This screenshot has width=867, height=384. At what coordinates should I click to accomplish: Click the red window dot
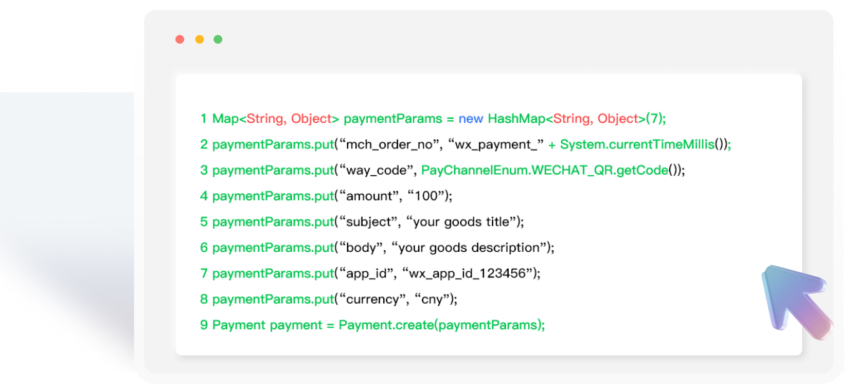180,39
